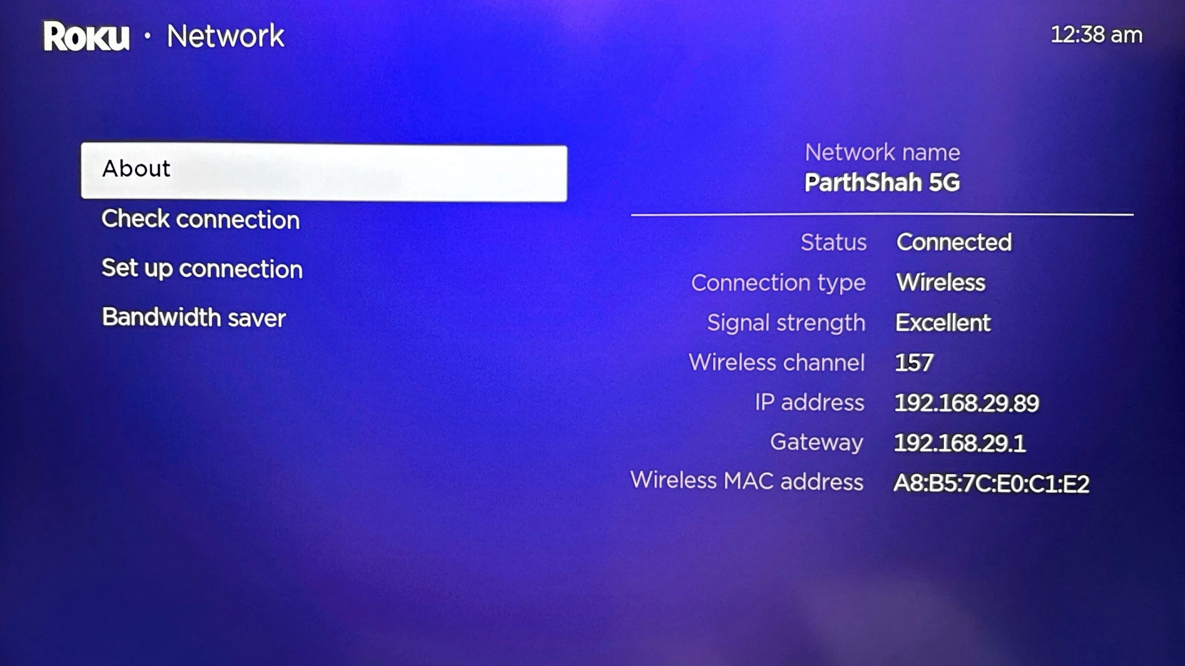This screenshot has width=1185, height=666.
Task: Select Set up connection option
Action: click(x=202, y=268)
